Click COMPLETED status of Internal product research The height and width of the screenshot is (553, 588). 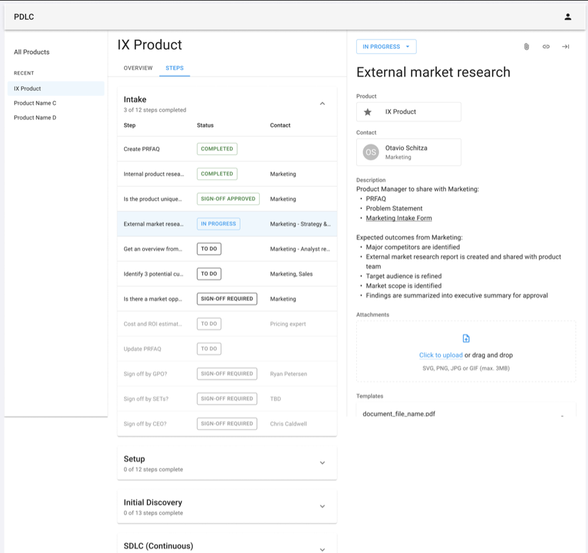[x=217, y=174]
